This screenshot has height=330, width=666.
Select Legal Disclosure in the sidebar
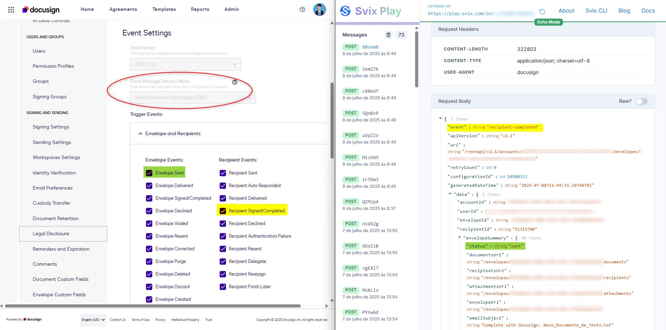(63, 234)
